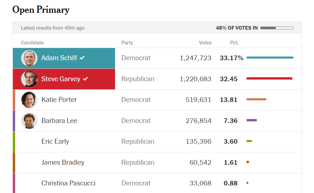This screenshot has height=193, width=314.
Task: Click Adam Schiff's teal percentage bar
Action: [270, 58]
